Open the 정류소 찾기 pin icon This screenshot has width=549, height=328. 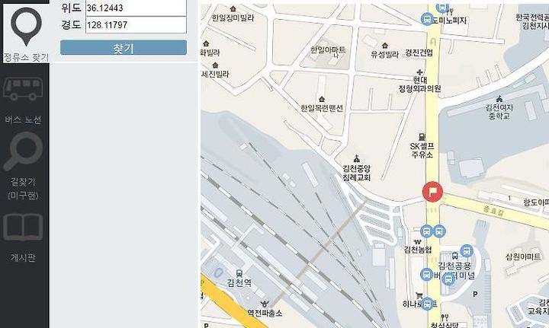point(26,27)
